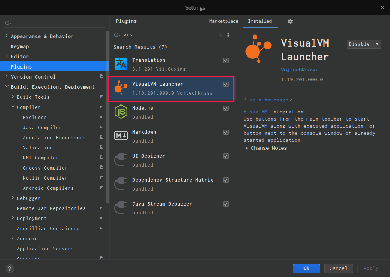Click the Translation plugin icon
Viewport: 390px width, 277px height.
(x=121, y=64)
